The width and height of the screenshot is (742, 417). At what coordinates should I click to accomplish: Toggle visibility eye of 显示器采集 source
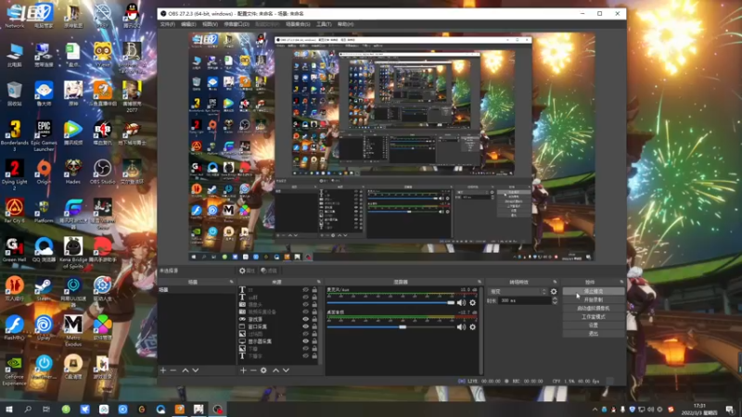(305, 341)
